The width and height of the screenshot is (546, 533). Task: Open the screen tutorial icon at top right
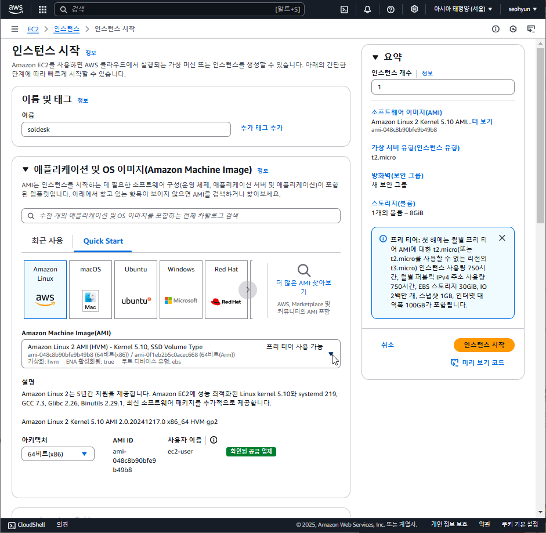click(531, 29)
